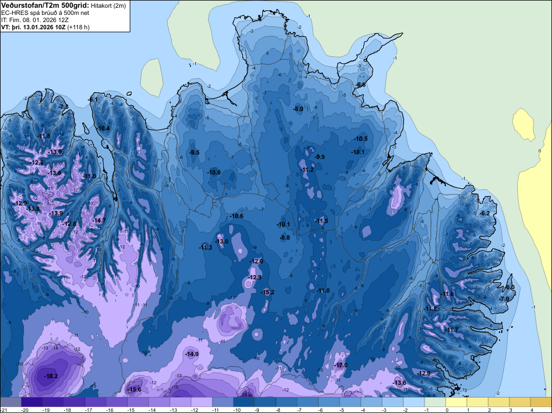Select the 'EC-HRES spá brúuð á 500m net' line
552x413 pixels.
tap(45, 13)
